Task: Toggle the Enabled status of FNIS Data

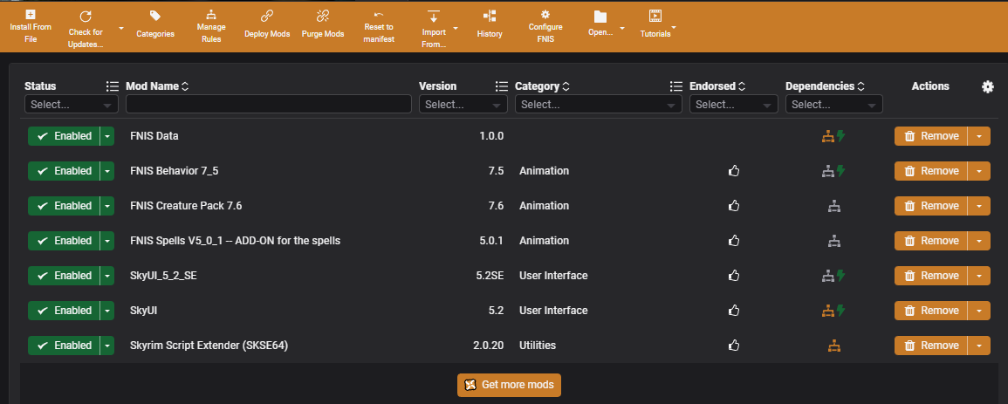Action: (64, 136)
